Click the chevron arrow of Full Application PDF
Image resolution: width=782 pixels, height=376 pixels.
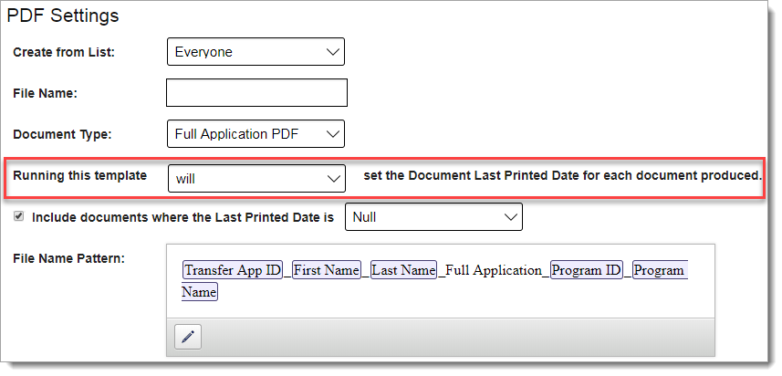pos(332,133)
